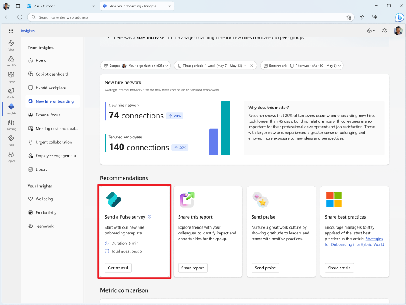The height and width of the screenshot is (305, 406).
Task: Open Urgent collaboration report
Action: pos(53,142)
